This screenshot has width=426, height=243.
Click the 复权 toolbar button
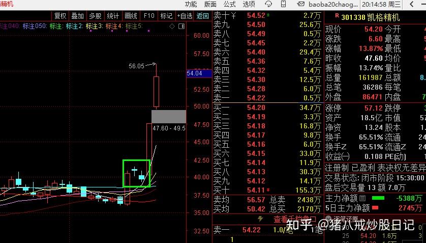(x=60, y=16)
